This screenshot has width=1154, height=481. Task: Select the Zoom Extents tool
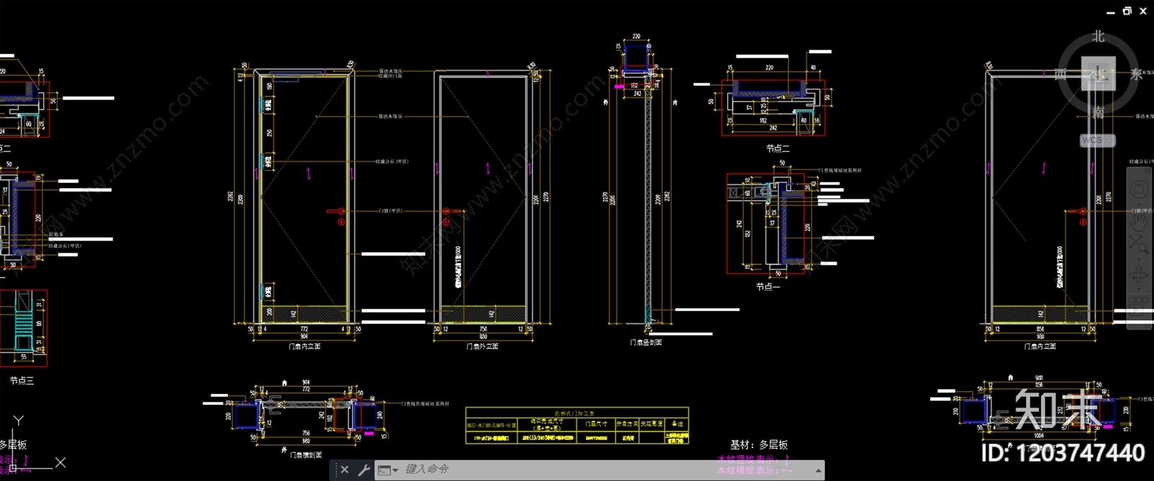(x=1139, y=245)
